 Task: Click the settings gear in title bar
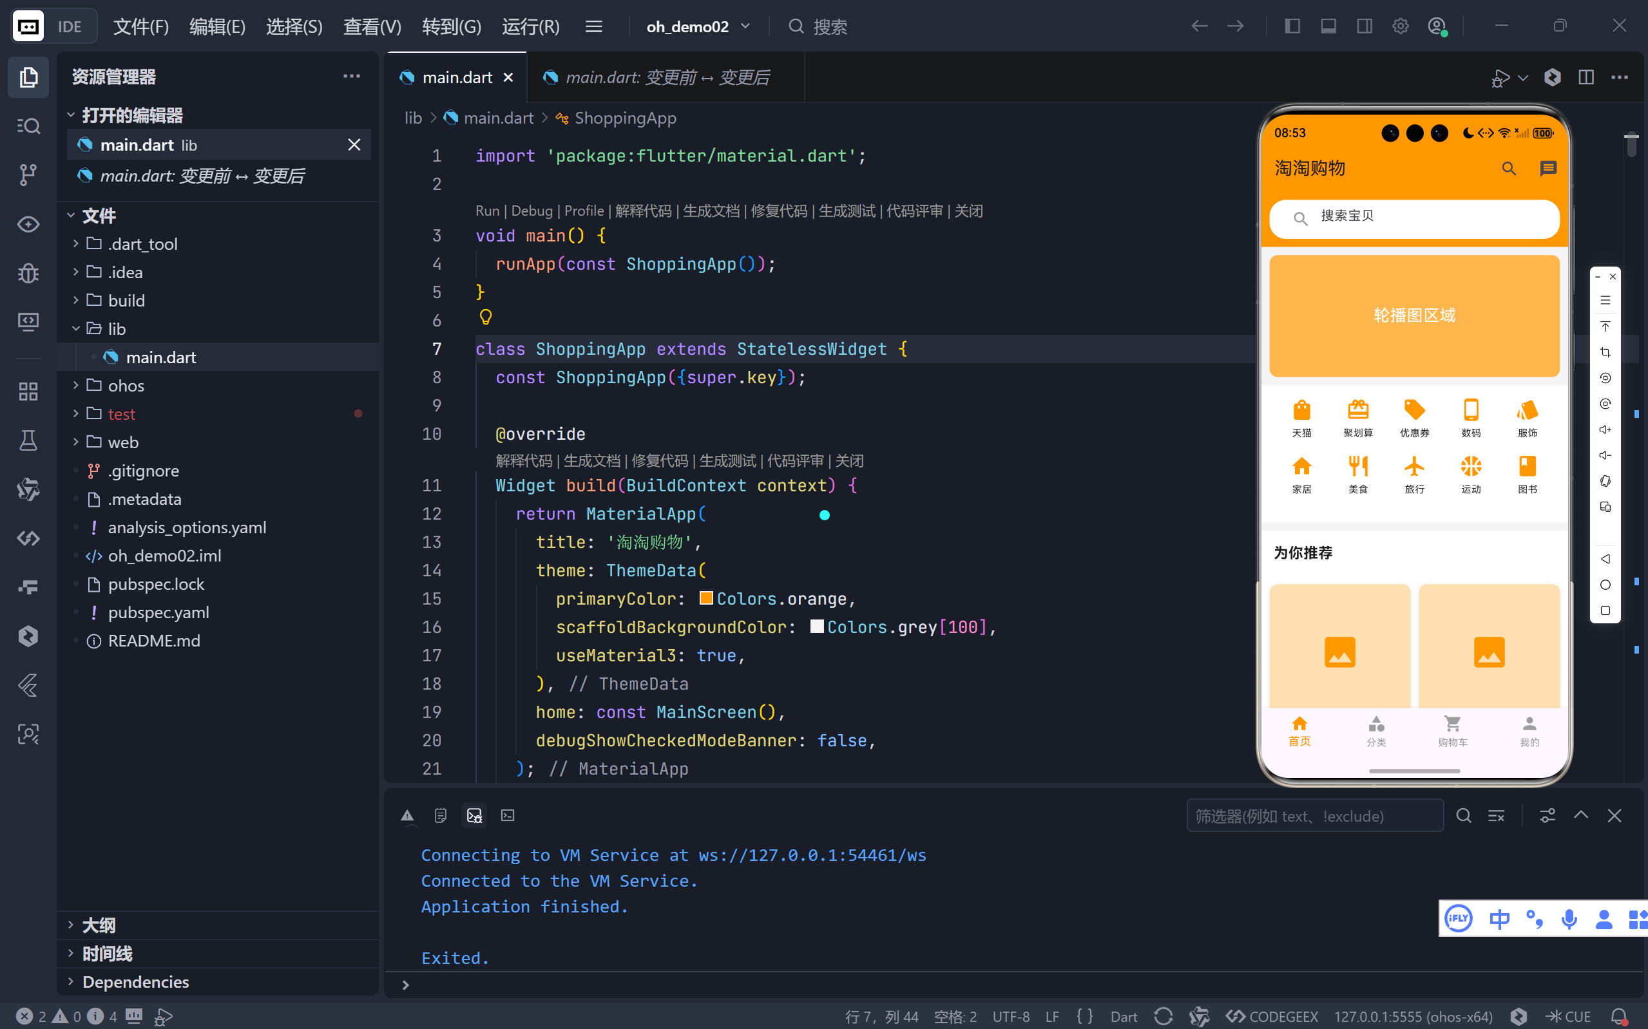click(1400, 26)
